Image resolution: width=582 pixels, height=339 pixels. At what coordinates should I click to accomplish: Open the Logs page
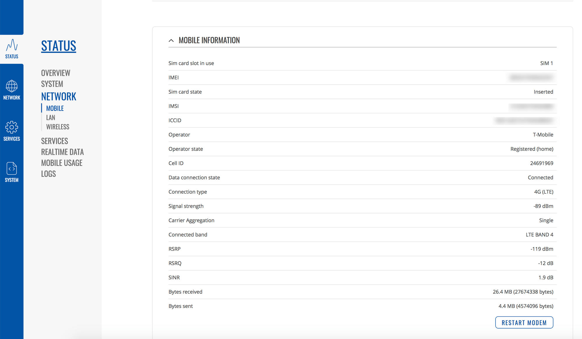tap(48, 174)
